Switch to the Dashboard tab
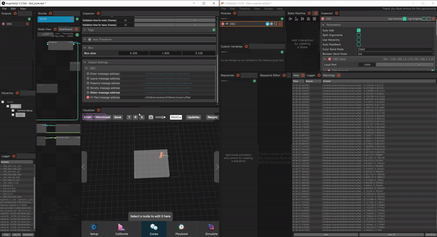This screenshot has height=237, width=437. click(65, 29)
